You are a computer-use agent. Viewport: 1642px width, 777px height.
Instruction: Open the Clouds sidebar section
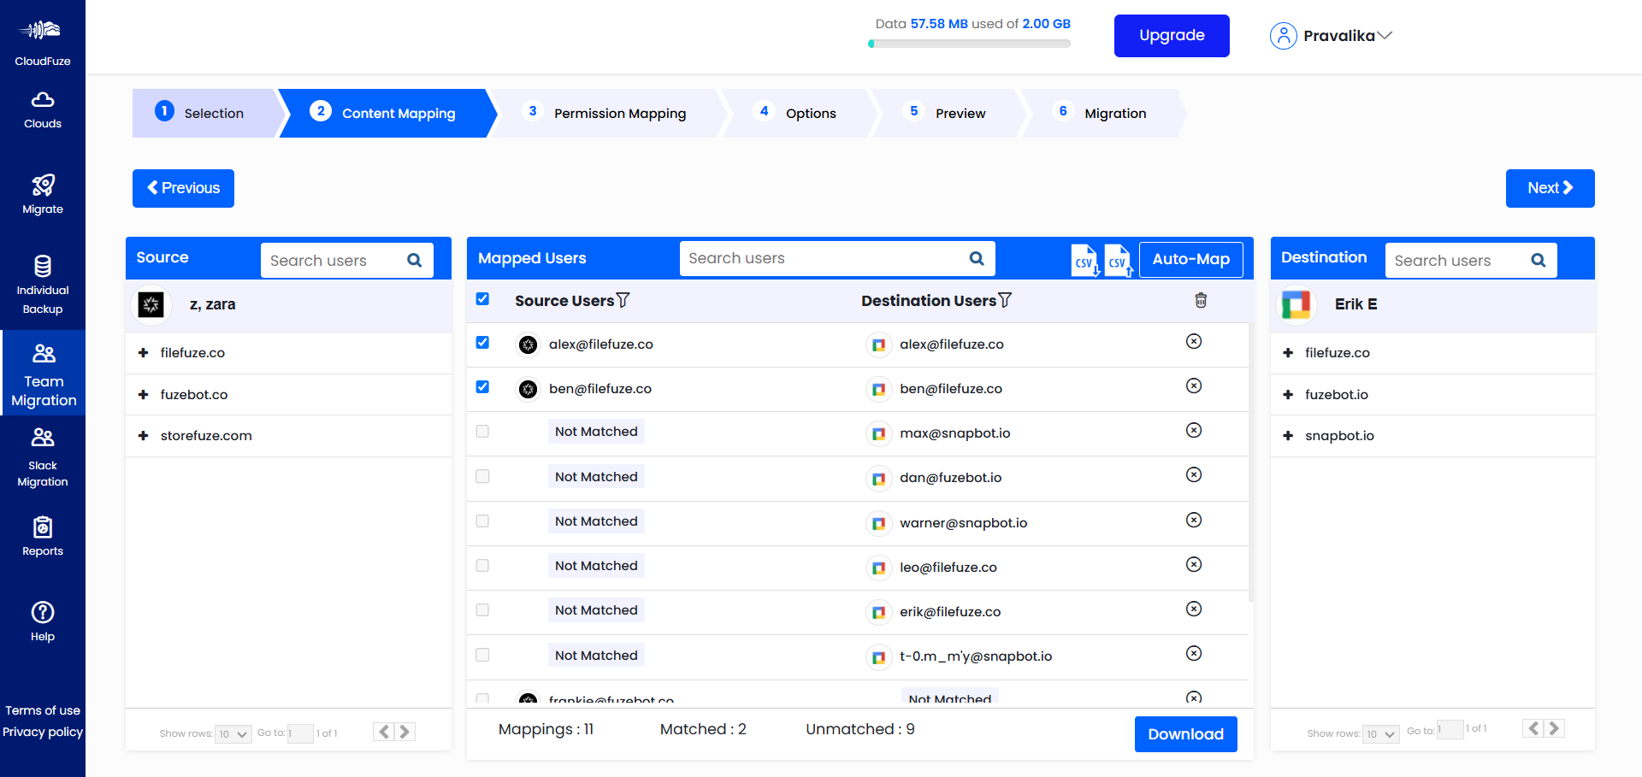click(x=43, y=110)
